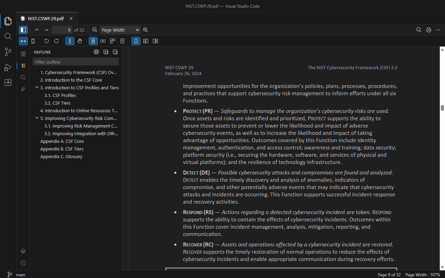Screen dimensions: 445x278
Task: Go to next page arrow
Action: coord(47,30)
